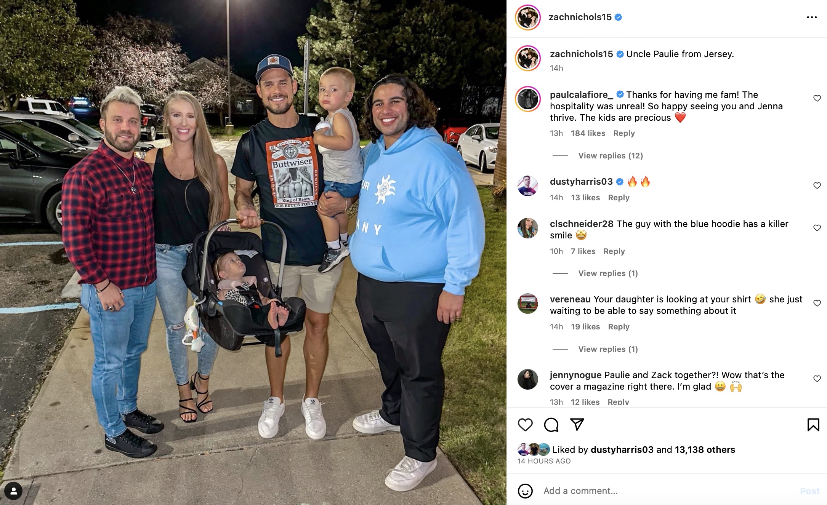Expand replies under vereneau's comment
The width and height of the screenshot is (827, 505).
pos(608,349)
